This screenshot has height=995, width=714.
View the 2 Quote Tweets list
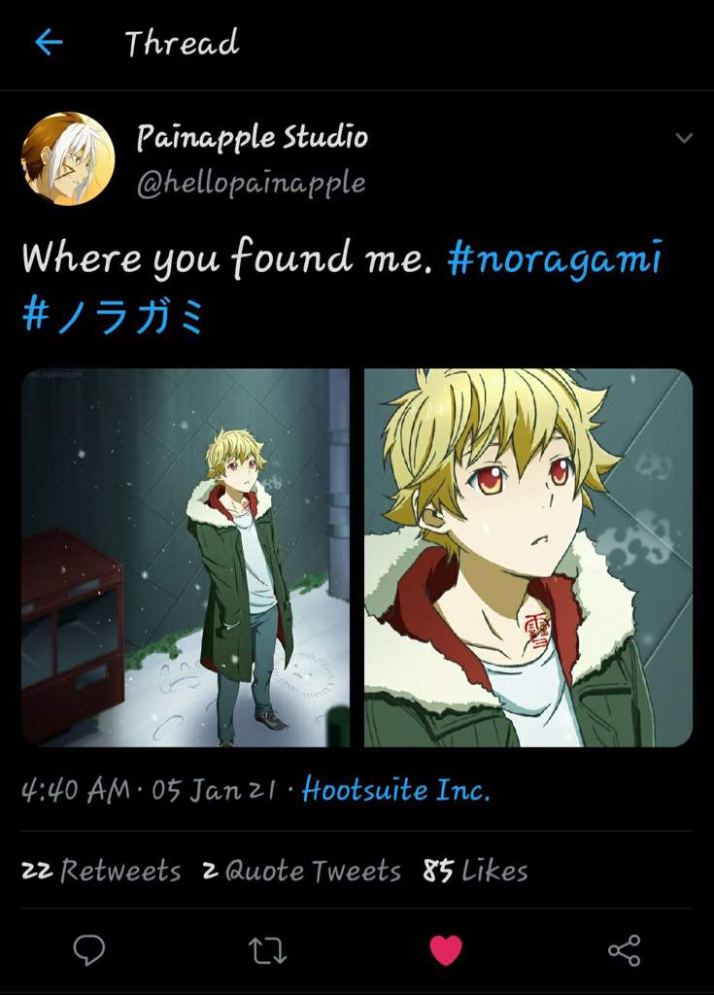tap(302, 871)
